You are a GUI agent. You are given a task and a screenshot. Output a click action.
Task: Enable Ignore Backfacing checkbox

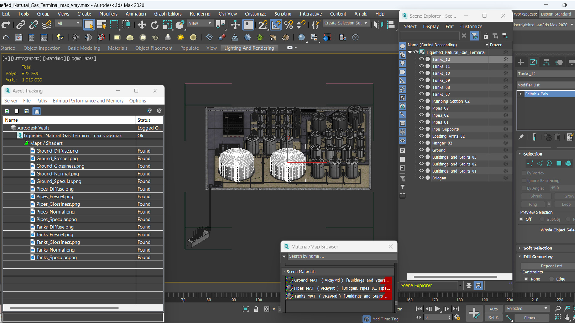pyautogui.click(x=524, y=181)
